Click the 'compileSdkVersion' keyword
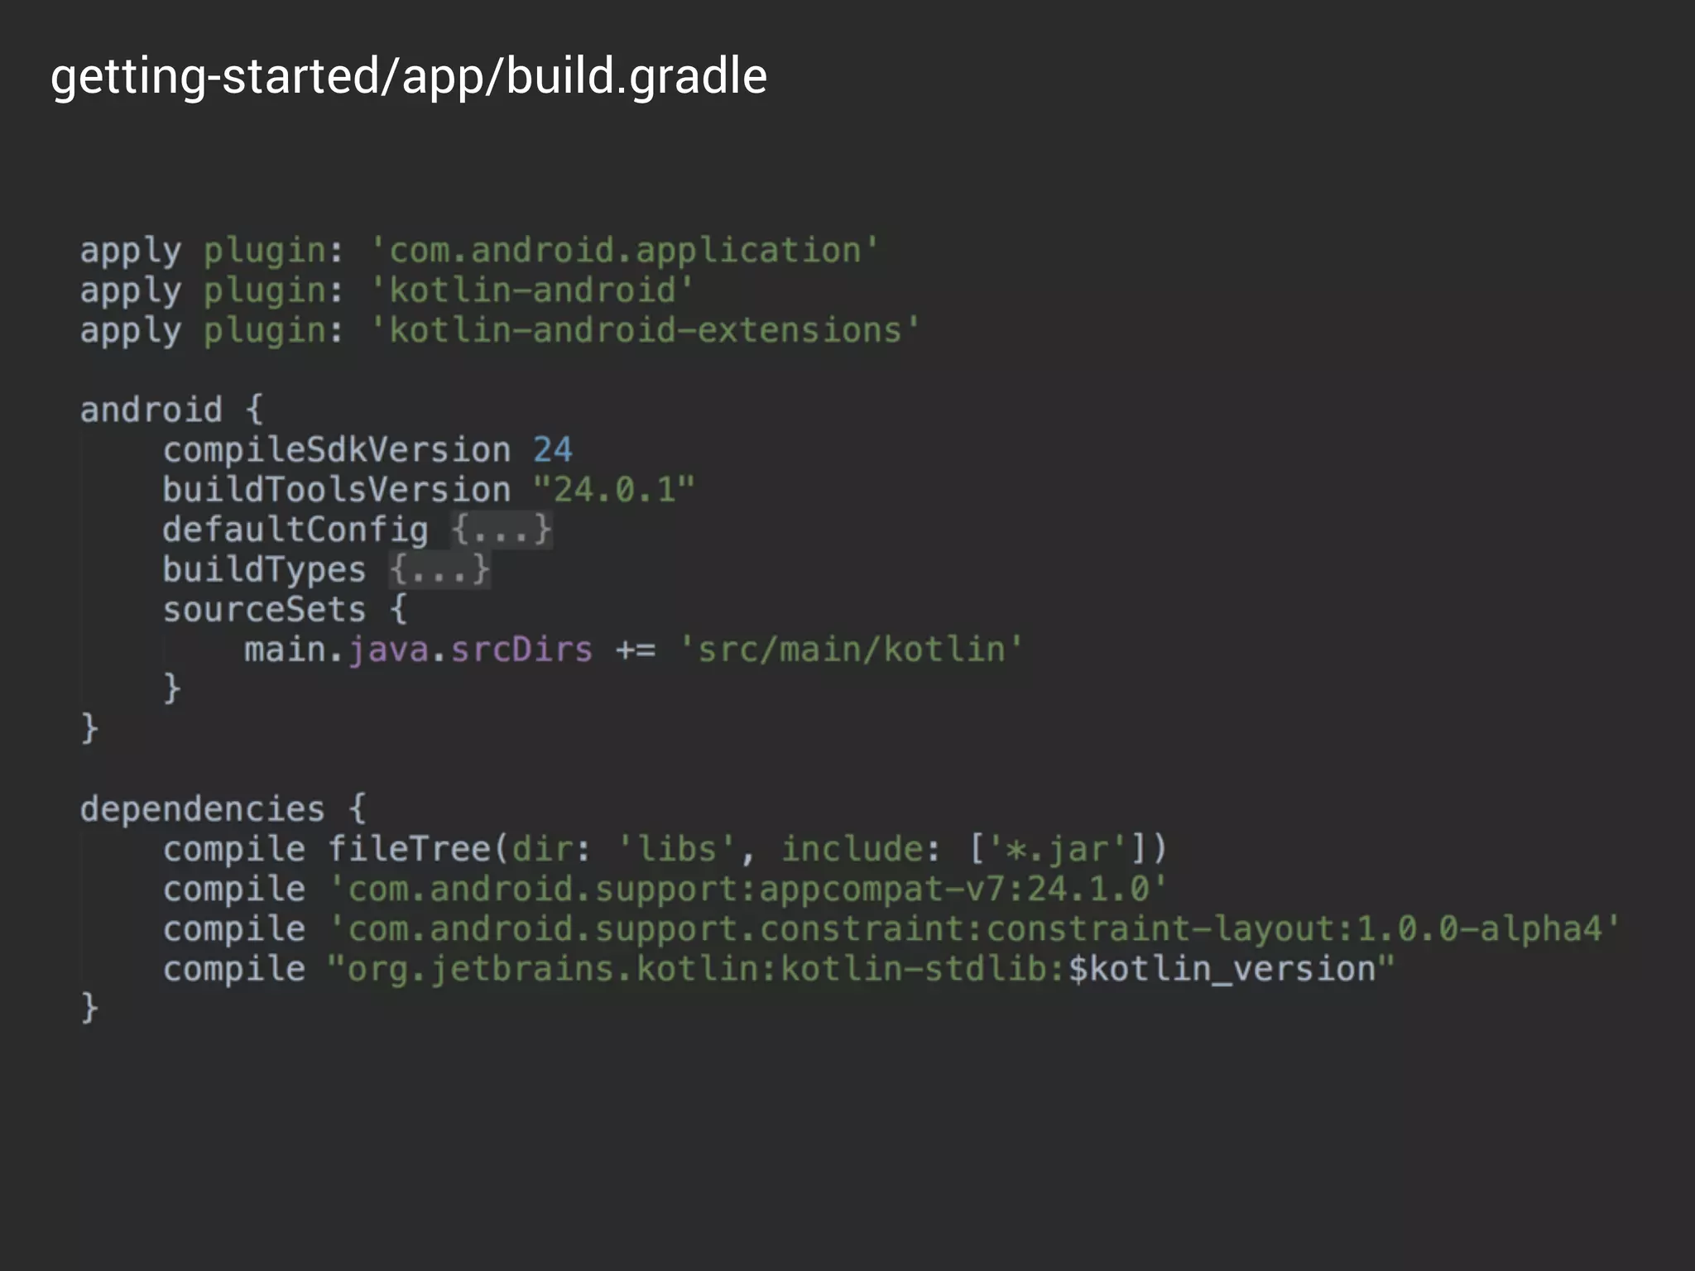The height and width of the screenshot is (1271, 1695). tap(337, 450)
